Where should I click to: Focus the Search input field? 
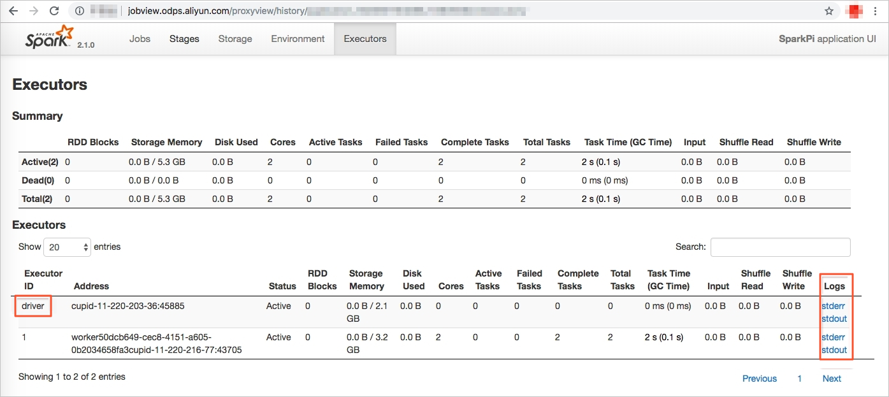tap(780, 247)
